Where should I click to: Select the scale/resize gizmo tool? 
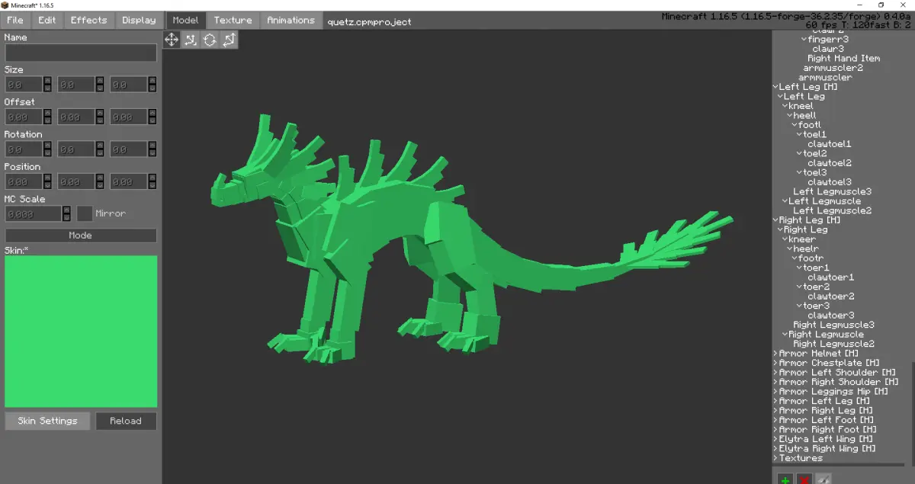pos(229,40)
